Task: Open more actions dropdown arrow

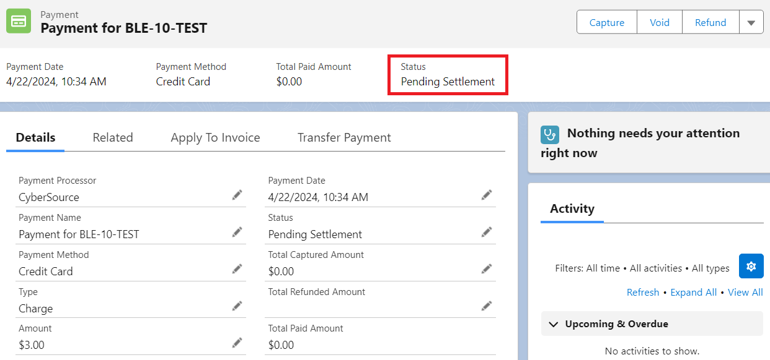Action: 751,23
